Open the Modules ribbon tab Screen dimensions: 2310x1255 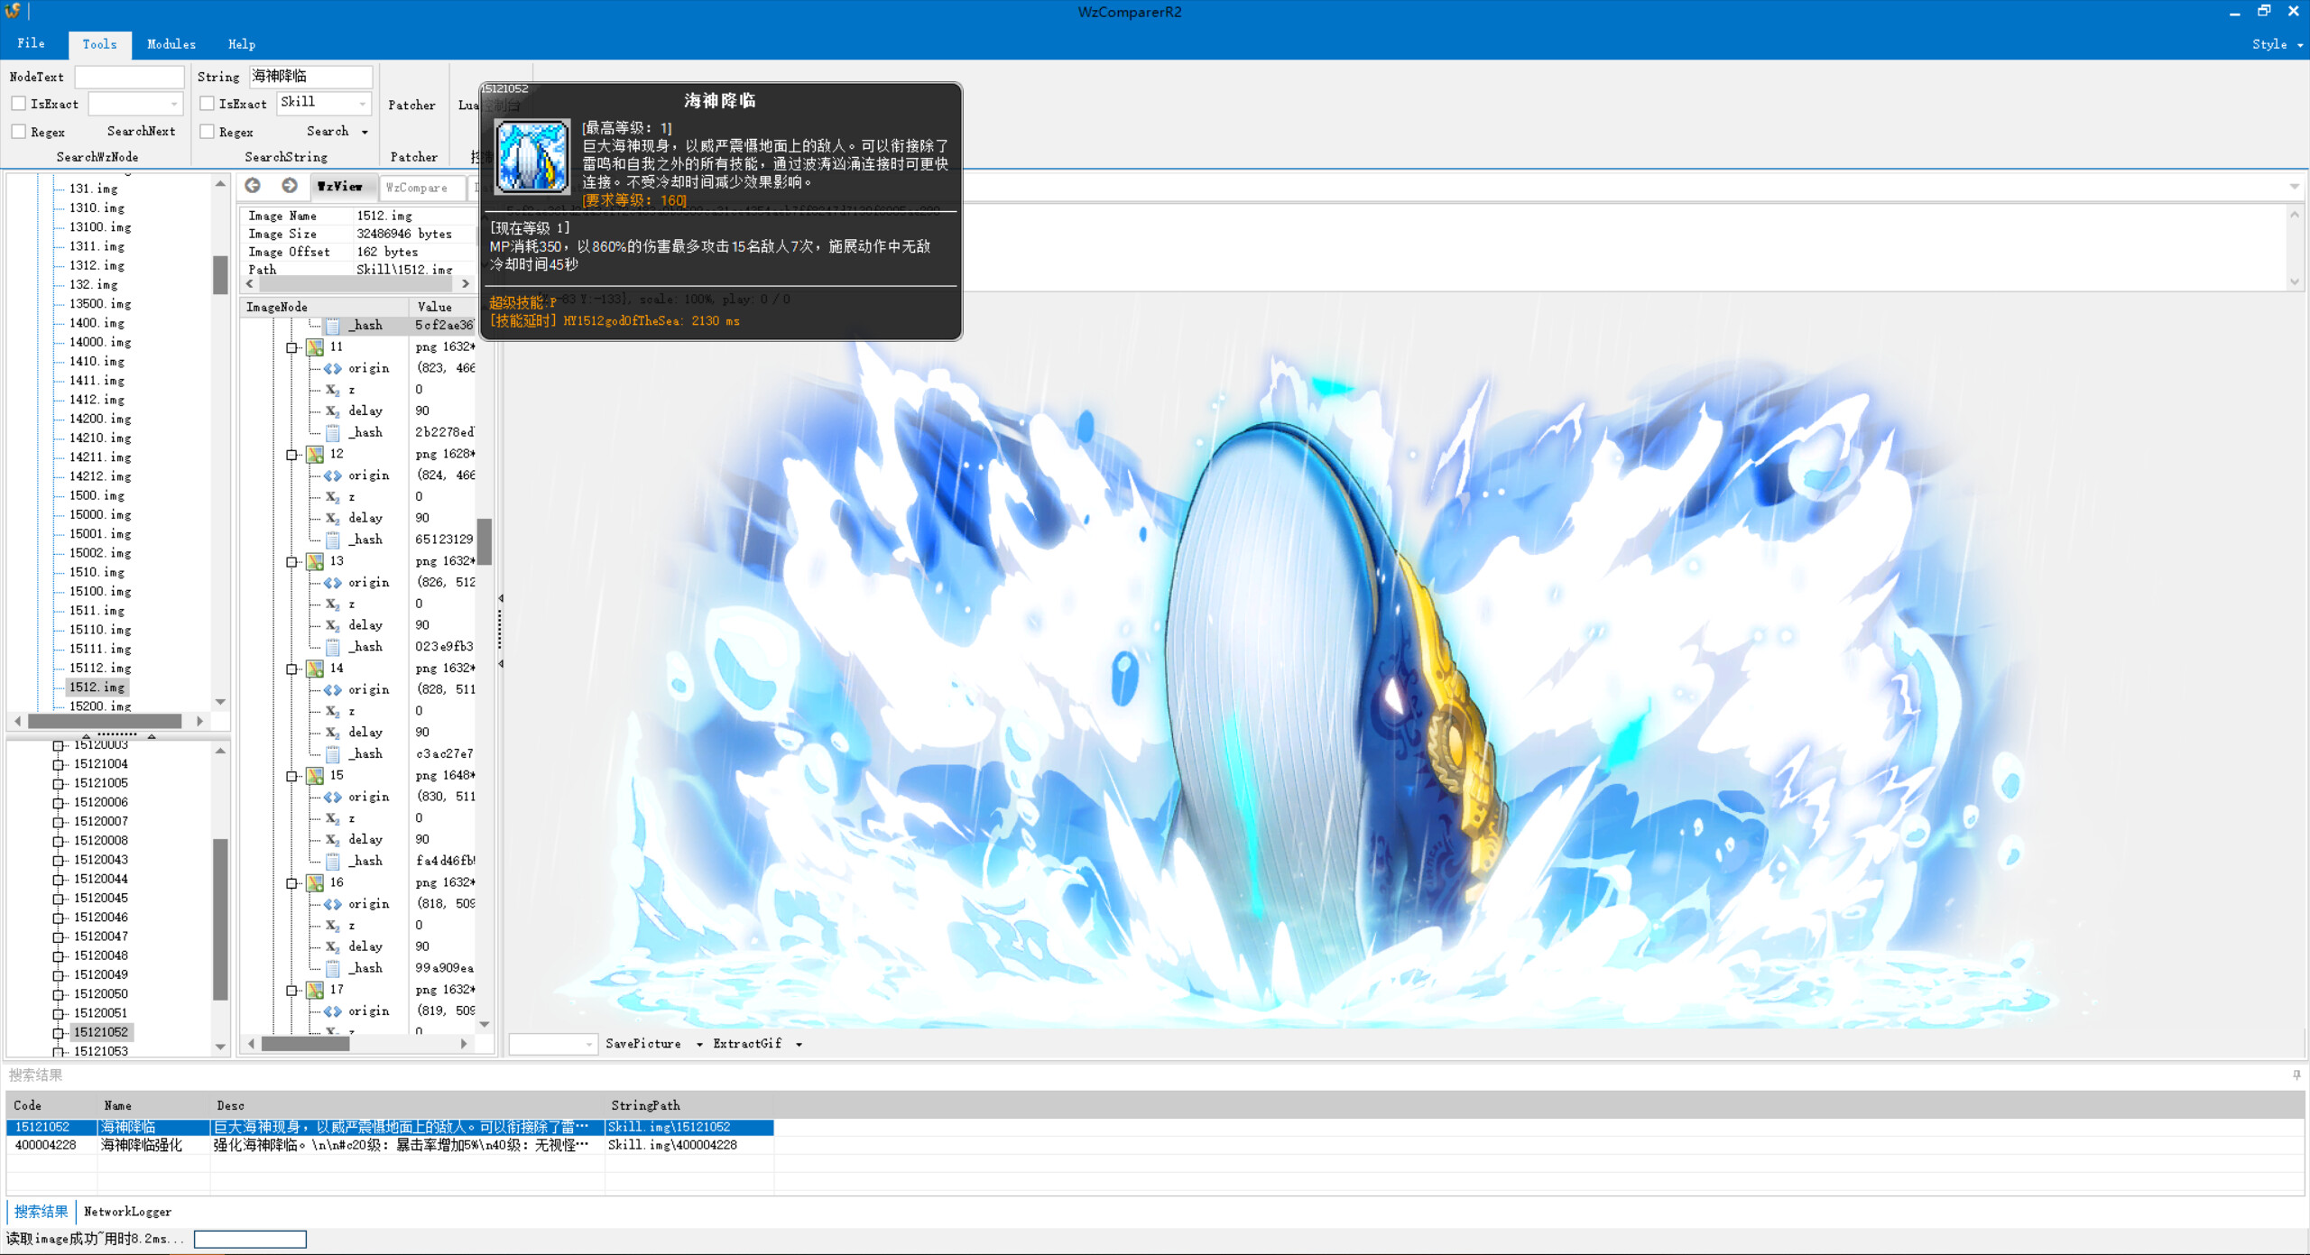click(x=171, y=44)
